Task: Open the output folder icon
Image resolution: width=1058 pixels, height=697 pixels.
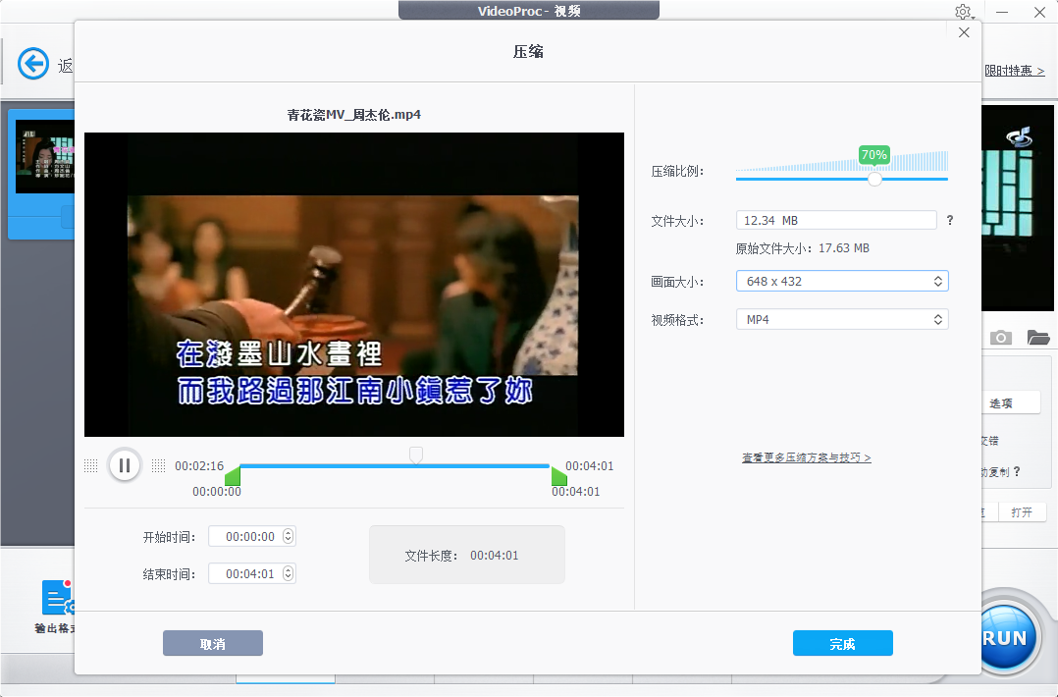Action: [x=1037, y=338]
